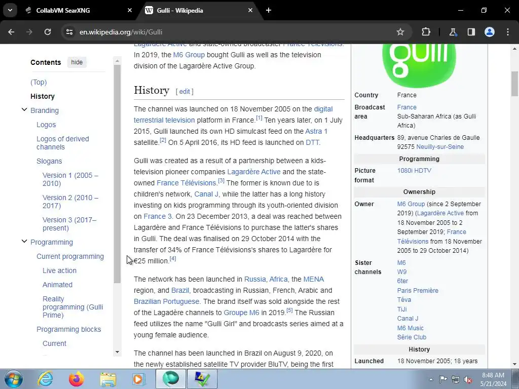The width and height of the screenshot is (519, 389).
Task: Bookmark this page with the star icon
Action: (400, 32)
